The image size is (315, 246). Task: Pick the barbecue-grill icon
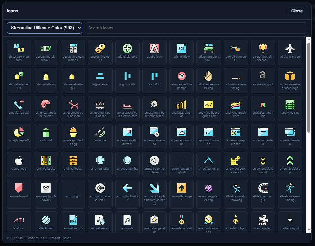click(x=290, y=222)
